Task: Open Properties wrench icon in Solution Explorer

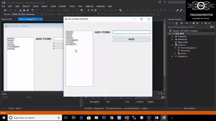Action: [x=206, y=23]
